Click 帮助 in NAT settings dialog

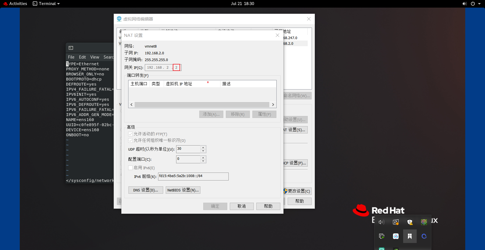268,206
